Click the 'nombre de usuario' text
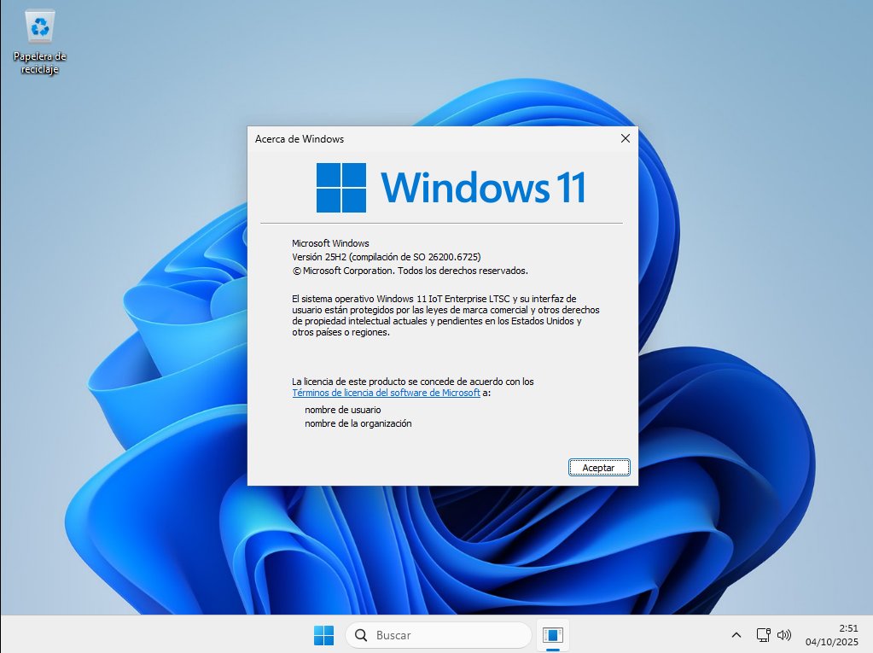Viewport: 873px width, 653px height. pos(343,410)
